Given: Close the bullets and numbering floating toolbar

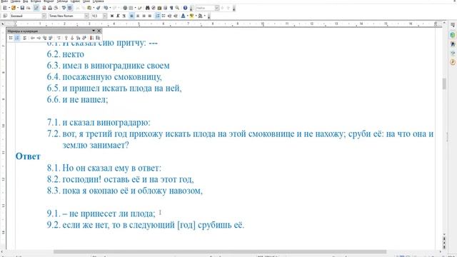Looking at the screenshot, I should click(99, 31).
